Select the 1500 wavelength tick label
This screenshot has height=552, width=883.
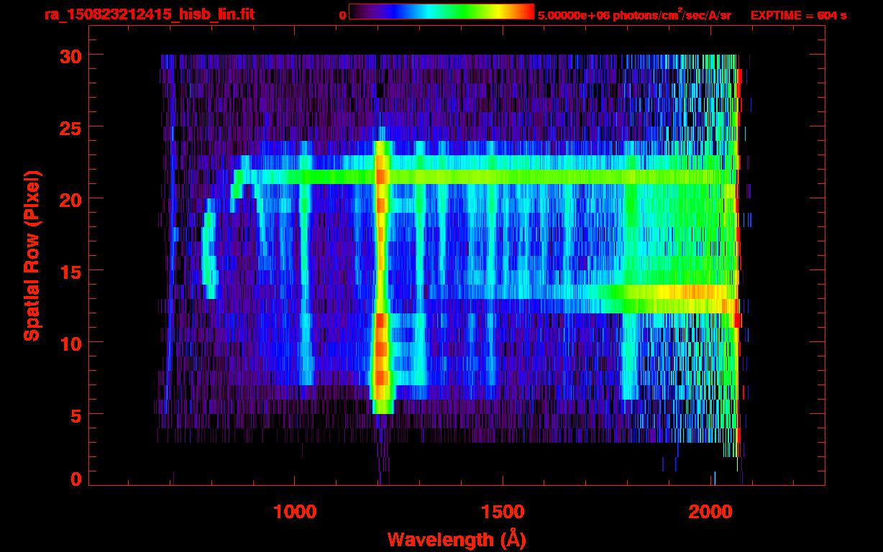[503, 511]
